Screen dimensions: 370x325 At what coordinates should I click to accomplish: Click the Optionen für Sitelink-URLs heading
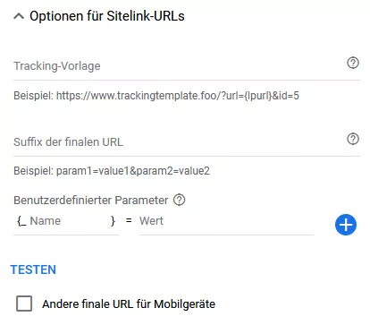click(x=107, y=16)
